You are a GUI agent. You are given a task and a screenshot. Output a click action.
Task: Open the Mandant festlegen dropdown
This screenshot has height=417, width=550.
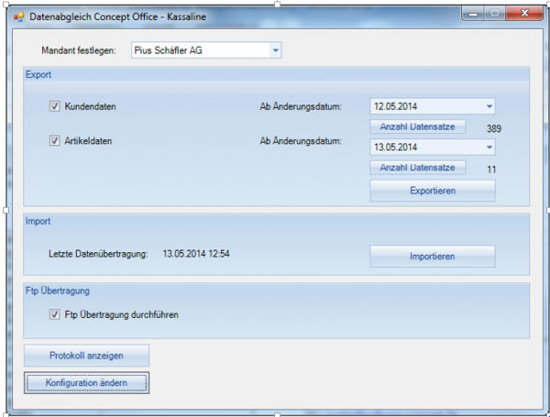click(276, 49)
